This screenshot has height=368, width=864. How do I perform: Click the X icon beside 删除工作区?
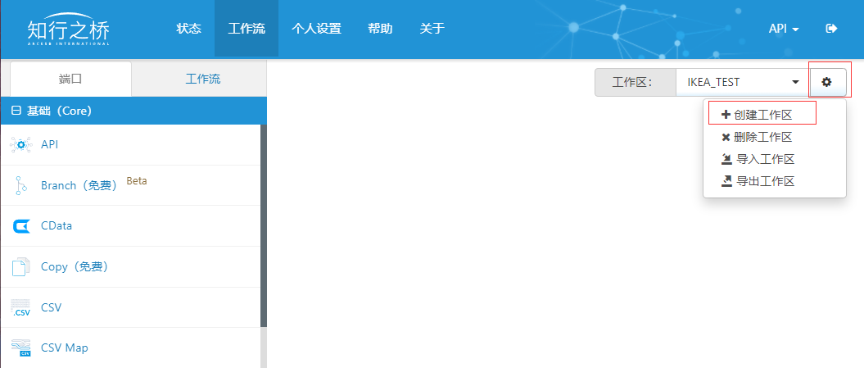pyautogui.click(x=726, y=138)
